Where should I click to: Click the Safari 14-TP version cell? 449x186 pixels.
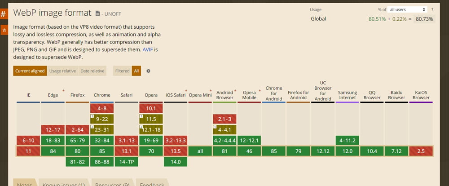127,162
